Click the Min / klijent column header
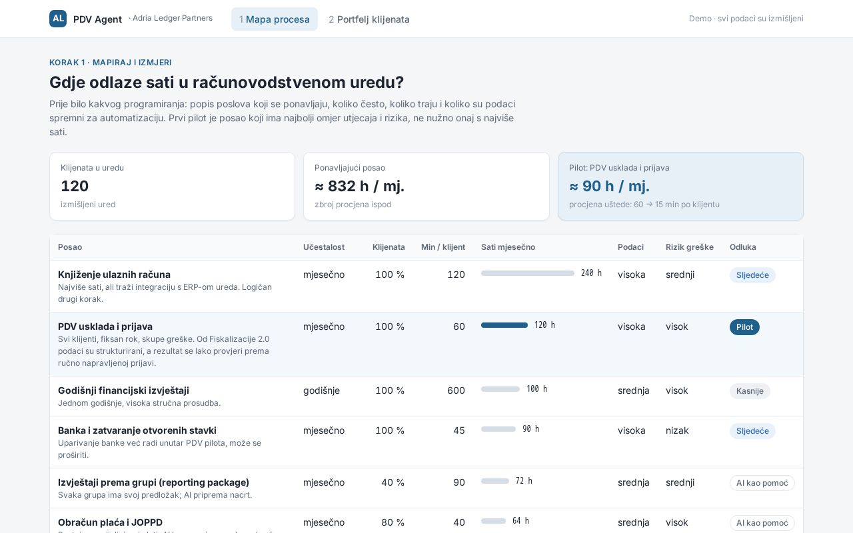Image resolution: width=853 pixels, height=533 pixels. click(x=443, y=247)
